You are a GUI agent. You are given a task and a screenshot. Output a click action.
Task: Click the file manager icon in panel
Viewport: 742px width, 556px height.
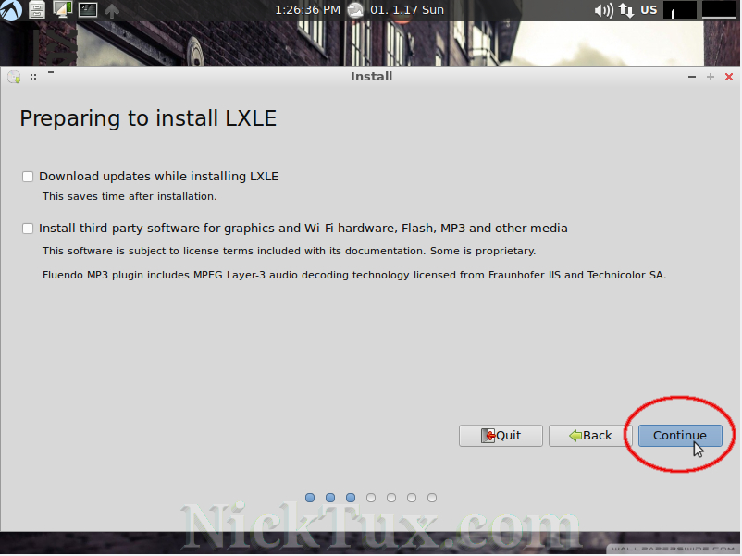click(x=37, y=10)
